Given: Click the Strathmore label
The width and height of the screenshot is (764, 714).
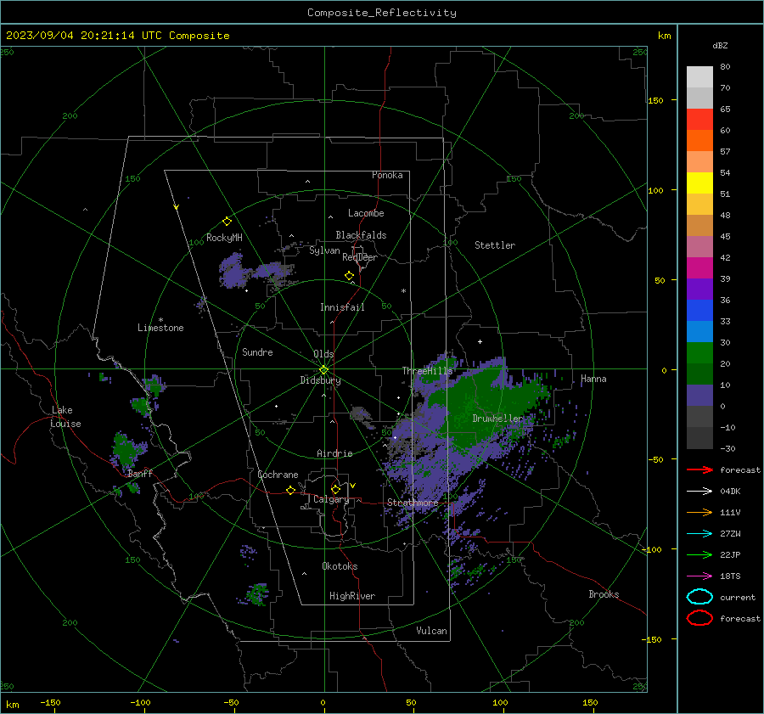Looking at the screenshot, I should pos(413,503).
